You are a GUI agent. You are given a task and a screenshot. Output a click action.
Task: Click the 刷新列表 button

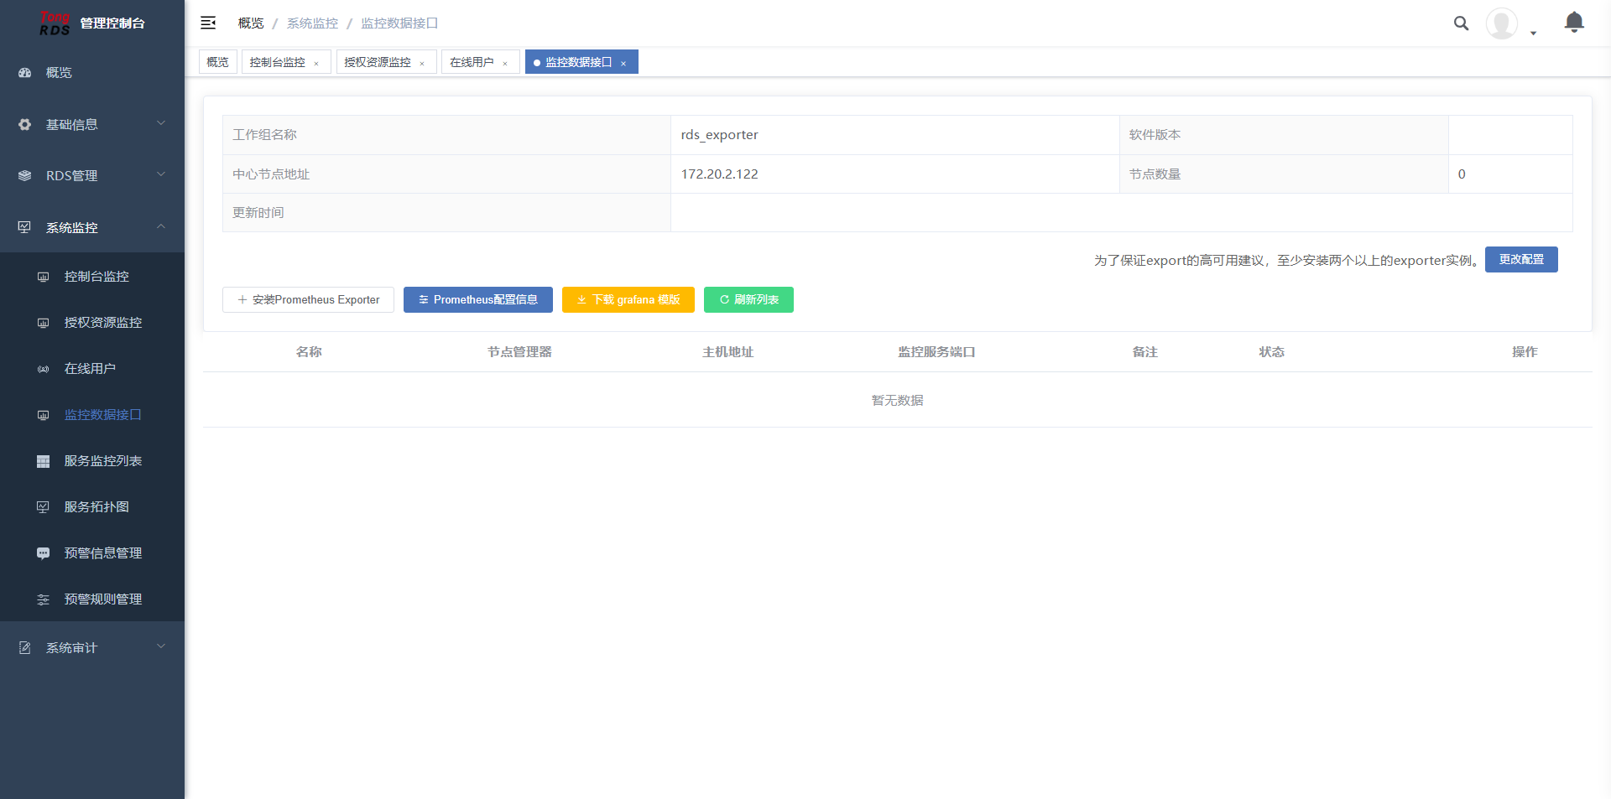(748, 300)
